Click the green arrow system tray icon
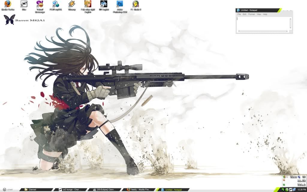307x192 pixels. coord(283,190)
